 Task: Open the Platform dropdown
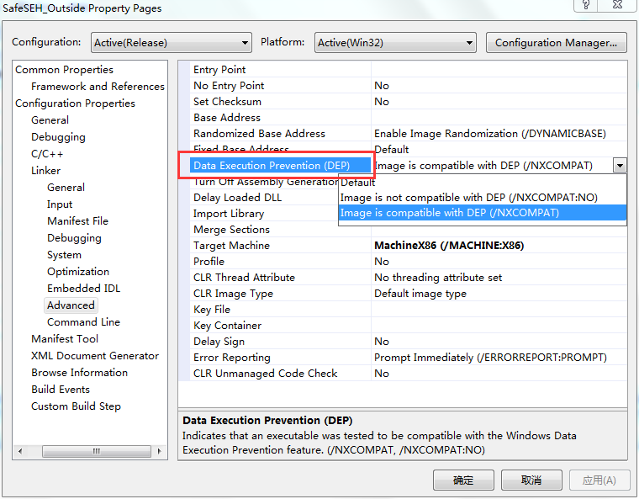coord(396,43)
